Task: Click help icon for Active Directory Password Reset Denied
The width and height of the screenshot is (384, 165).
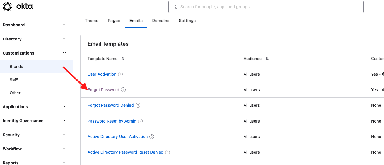Action: click(168, 152)
